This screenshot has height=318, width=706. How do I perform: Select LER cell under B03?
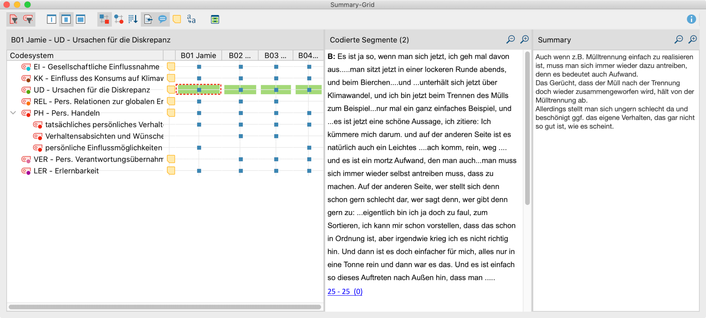[276, 171]
